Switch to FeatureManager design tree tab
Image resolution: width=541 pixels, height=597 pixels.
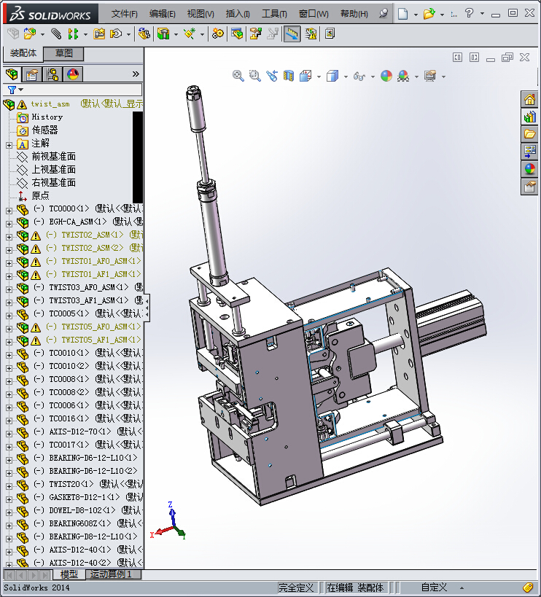coord(12,74)
